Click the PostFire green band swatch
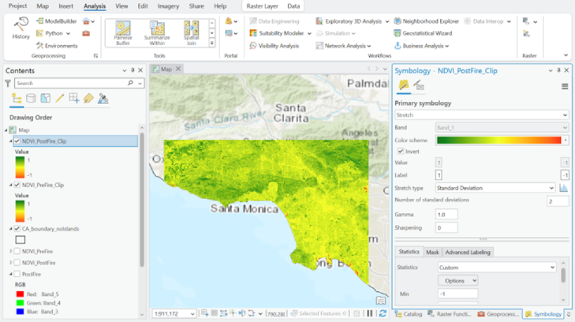 pyautogui.click(x=20, y=303)
